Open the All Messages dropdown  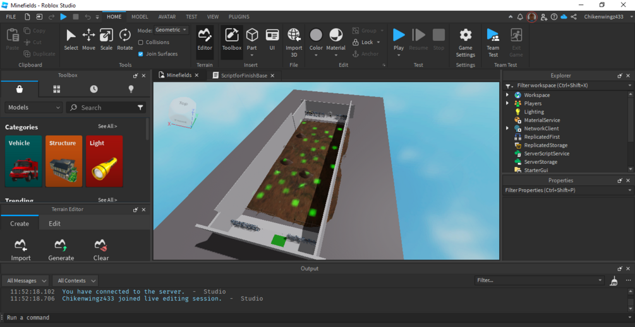(25, 280)
